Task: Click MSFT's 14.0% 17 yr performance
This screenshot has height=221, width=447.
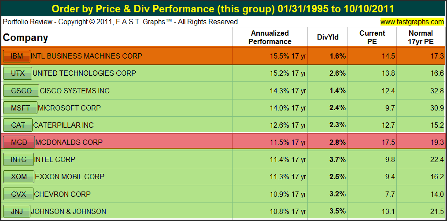Action: pos(288,108)
